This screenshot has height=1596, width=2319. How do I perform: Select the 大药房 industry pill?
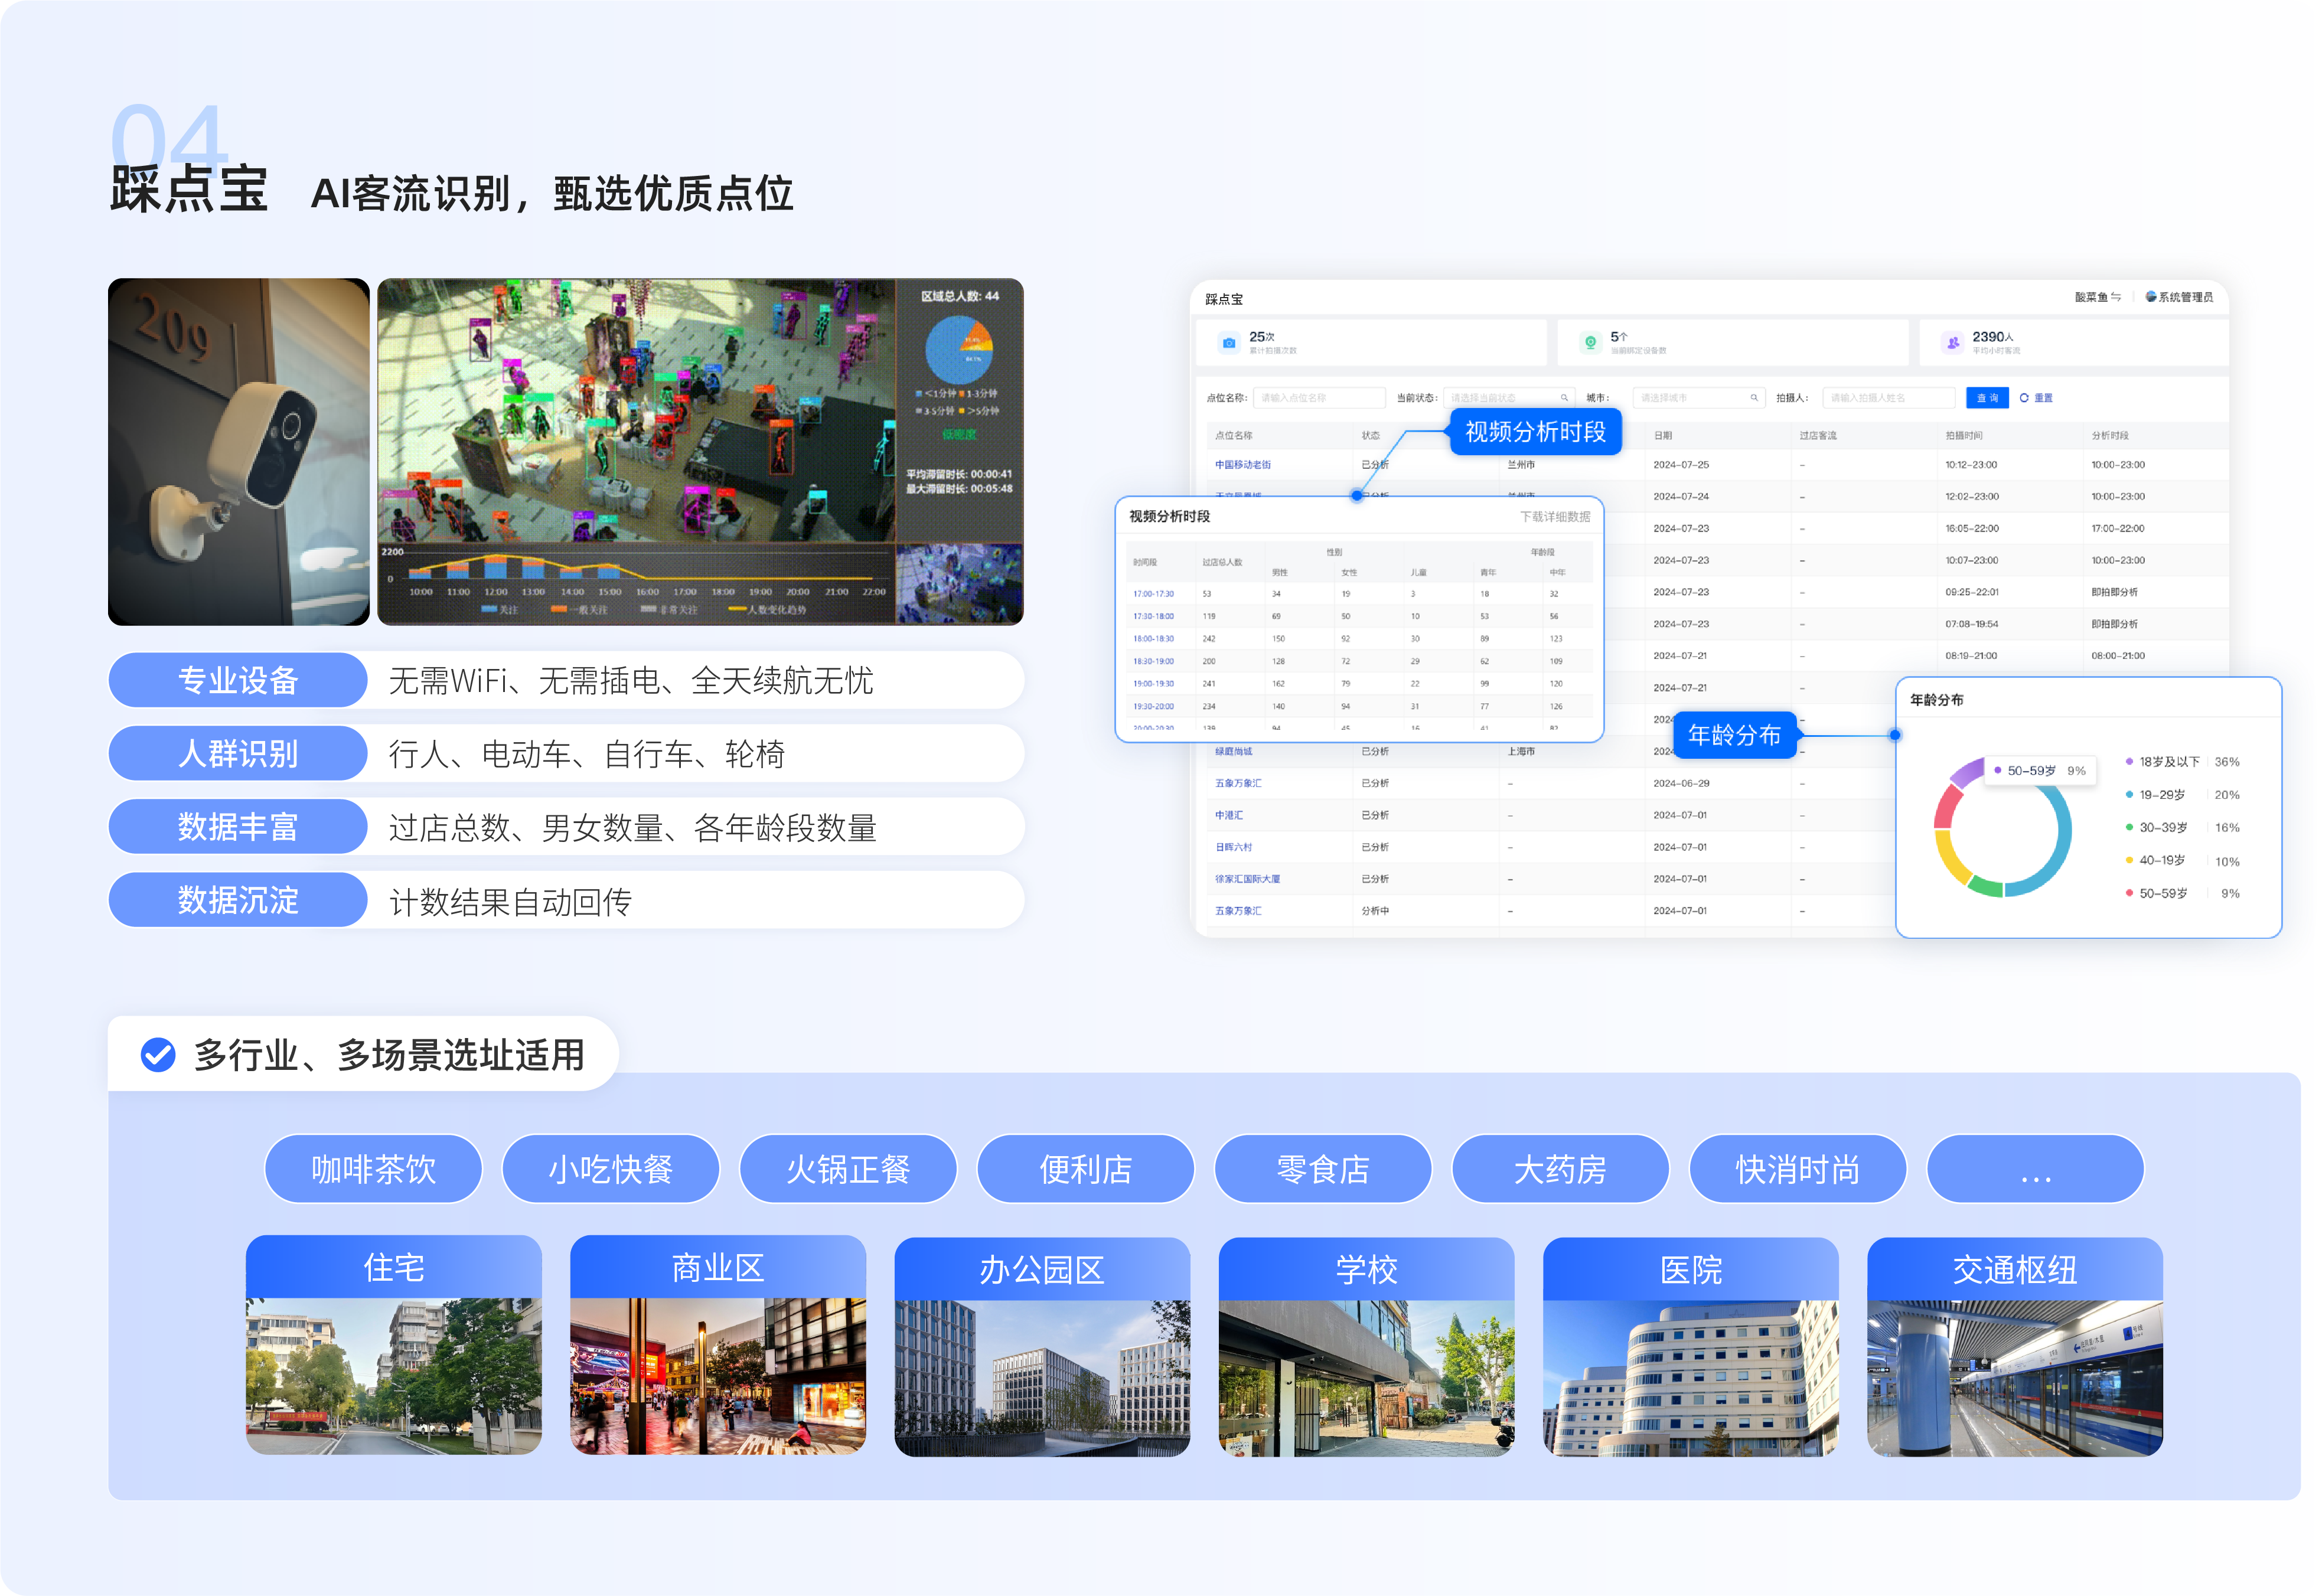pyautogui.click(x=1560, y=1169)
